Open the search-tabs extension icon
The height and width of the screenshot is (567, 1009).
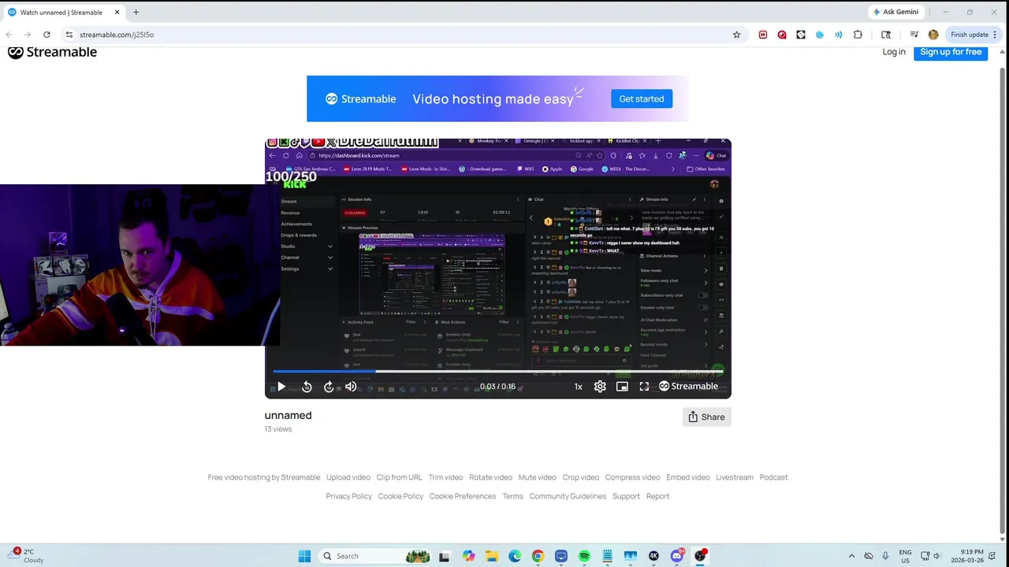coord(886,35)
